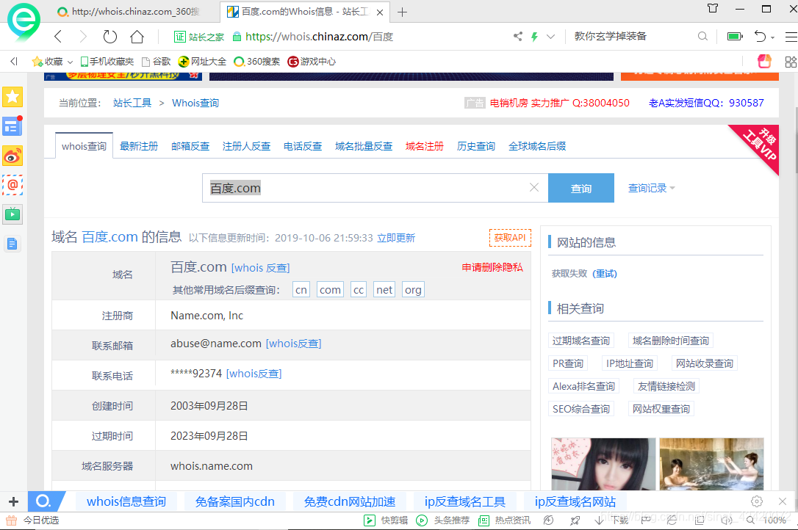Open the 邮箱反查 tab
The height and width of the screenshot is (530, 798).
point(190,146)
